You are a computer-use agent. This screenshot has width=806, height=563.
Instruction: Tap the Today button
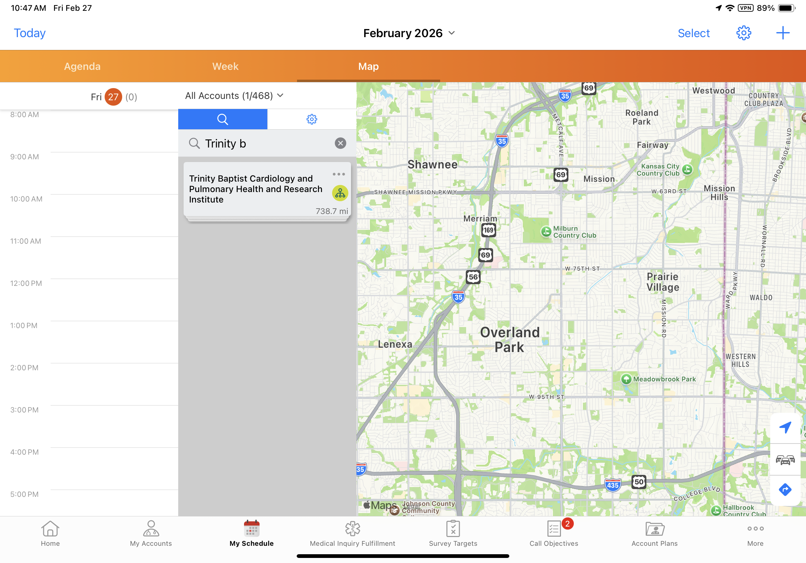click(x=29, y=33)
